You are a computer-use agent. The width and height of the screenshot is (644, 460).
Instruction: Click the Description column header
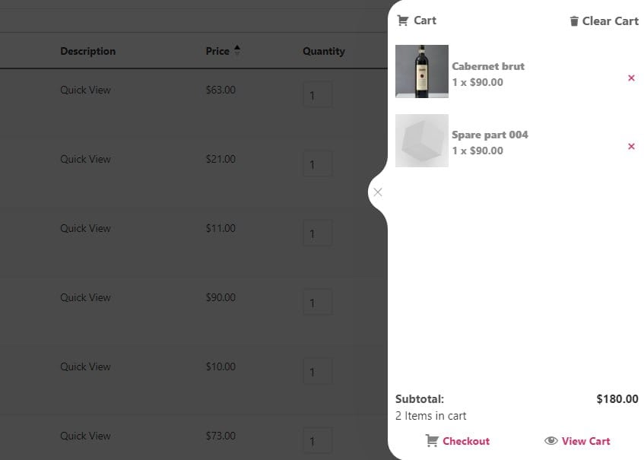87,51
